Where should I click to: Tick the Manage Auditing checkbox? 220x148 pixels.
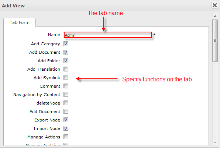(66, 144)
